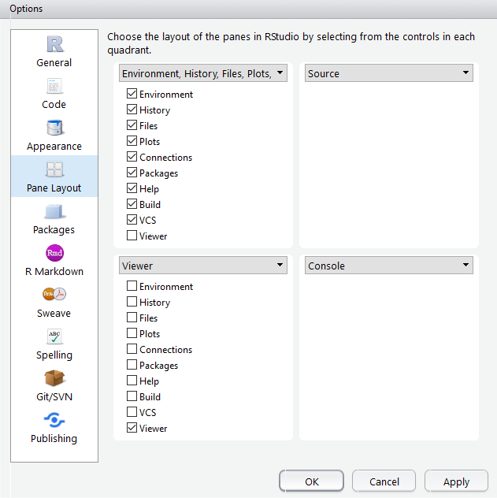Uncheck Build in the top-left quadrant
The height and width of the screenshot is (498, 497).
pyautogui.click(x=132, y=204)
